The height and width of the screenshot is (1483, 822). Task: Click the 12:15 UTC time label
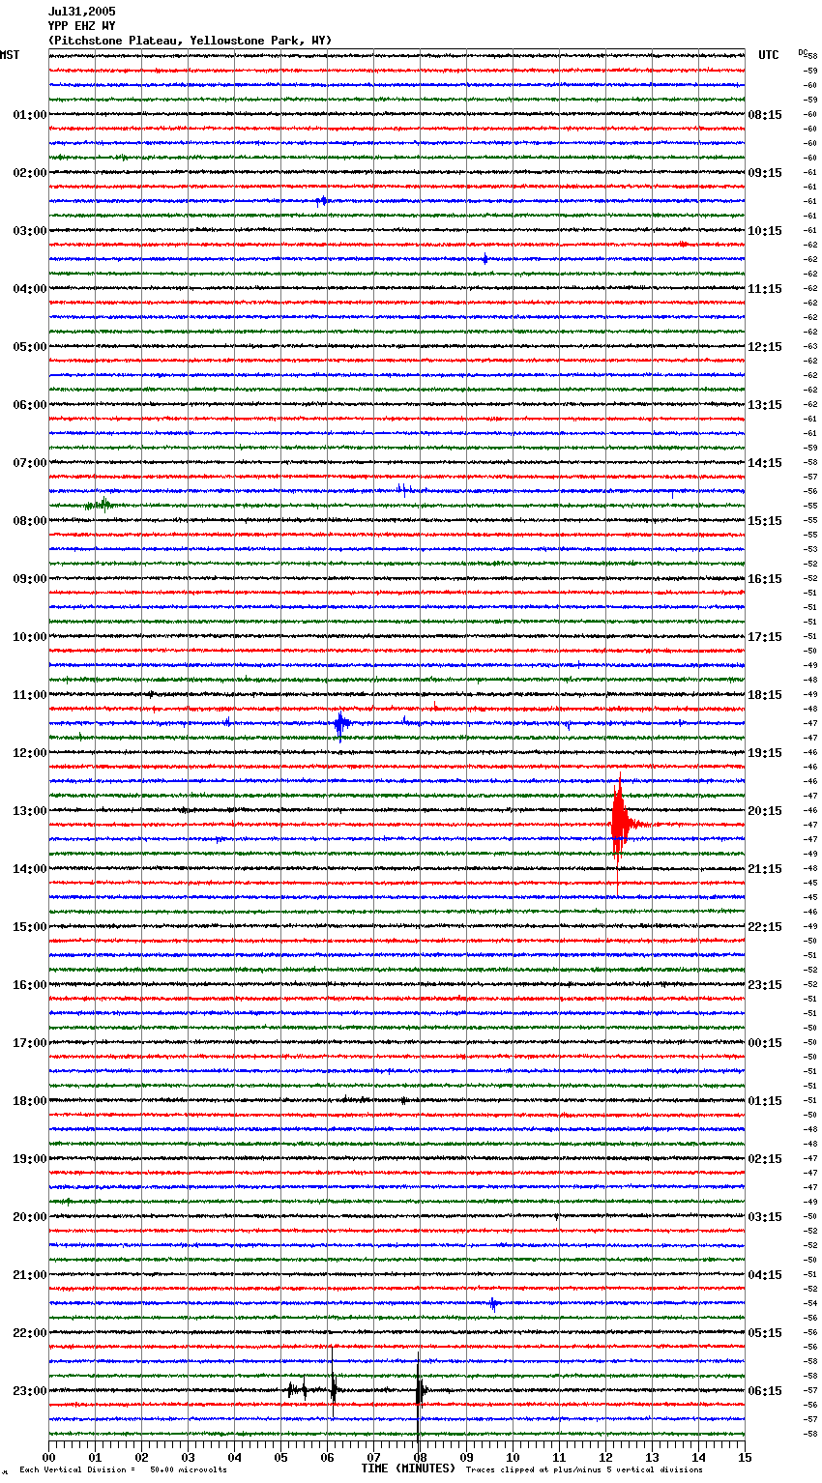tap(765, 347)
